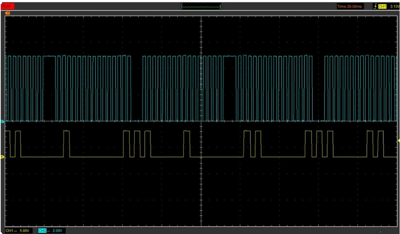Click the rising edge trigger slope icon
Viewport: 400px width, 234px height.
[375, 6]
